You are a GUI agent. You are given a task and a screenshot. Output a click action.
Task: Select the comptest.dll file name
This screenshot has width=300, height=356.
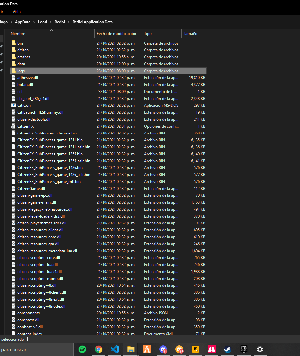[x=28, y=320]
